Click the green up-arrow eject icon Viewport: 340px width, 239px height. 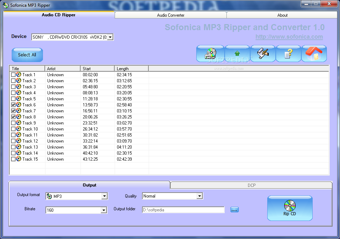click(x=237, y=54)
